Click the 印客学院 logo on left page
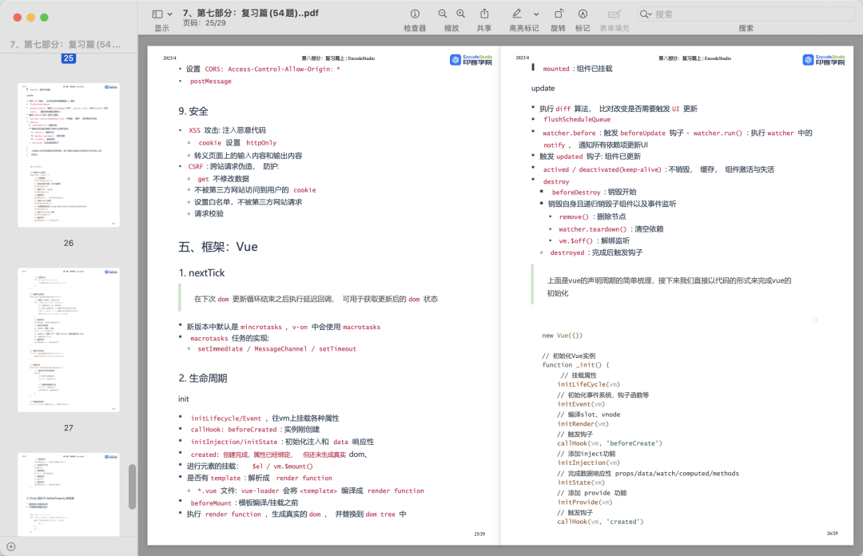The image size is (863, 556). coord(471,59)
